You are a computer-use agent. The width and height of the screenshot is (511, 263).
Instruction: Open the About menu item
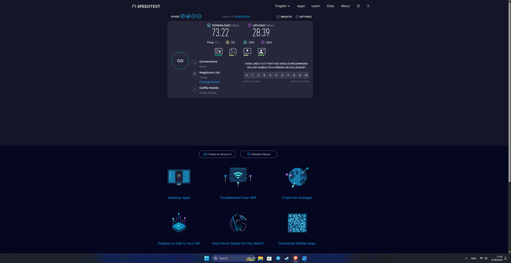345,6
